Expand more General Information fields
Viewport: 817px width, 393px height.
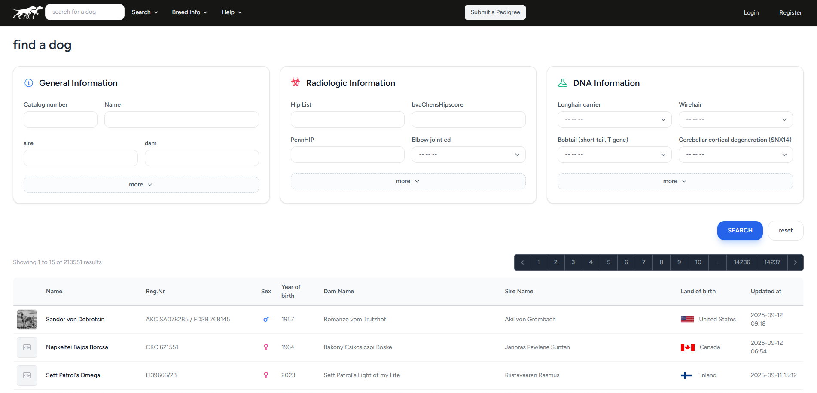pos(141,185)
